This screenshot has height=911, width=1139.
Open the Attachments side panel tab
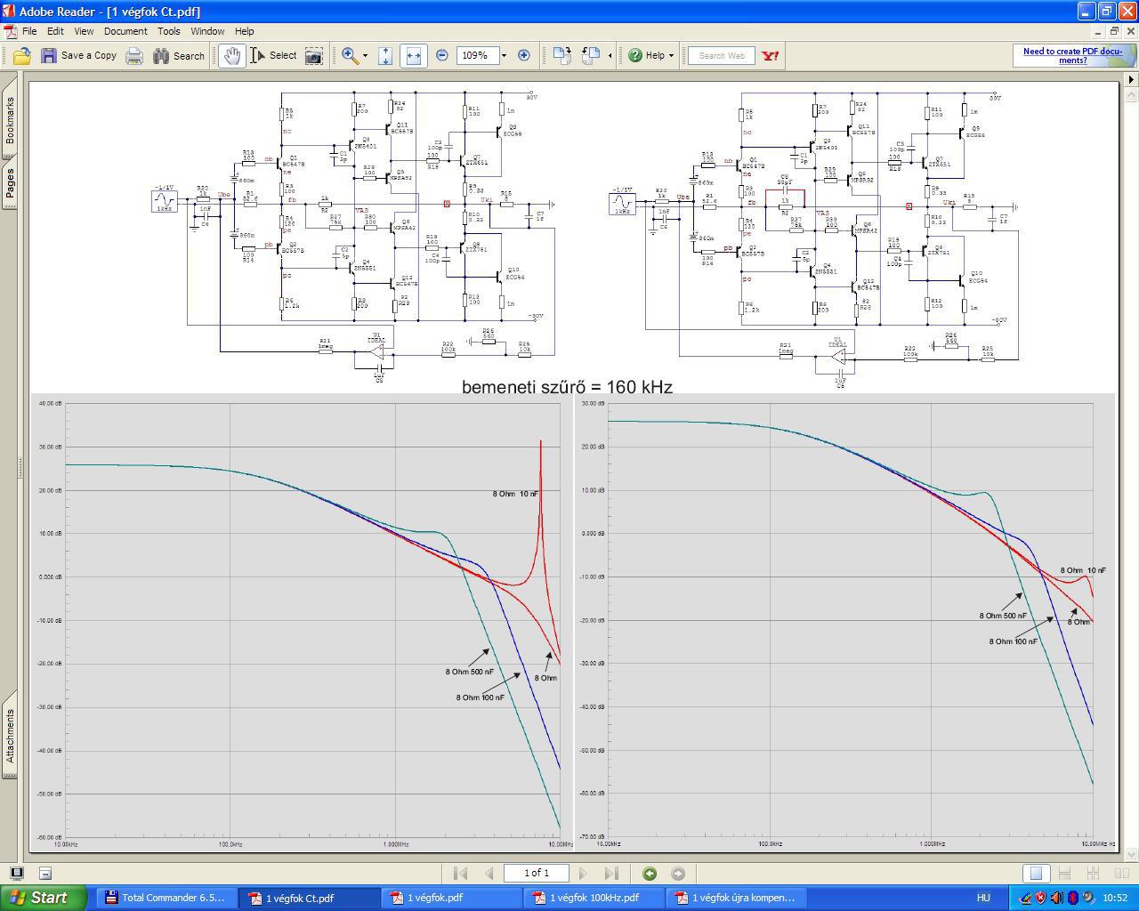[x=10, y=736]
